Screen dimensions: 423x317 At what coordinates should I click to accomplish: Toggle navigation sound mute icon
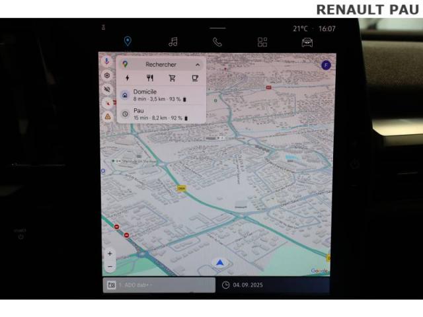[107, 89]
